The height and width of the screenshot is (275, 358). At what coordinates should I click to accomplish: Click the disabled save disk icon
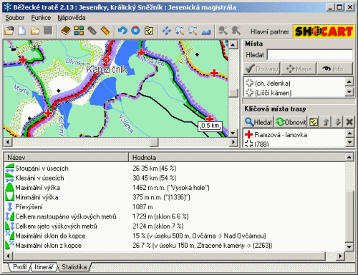click(48, 31)
